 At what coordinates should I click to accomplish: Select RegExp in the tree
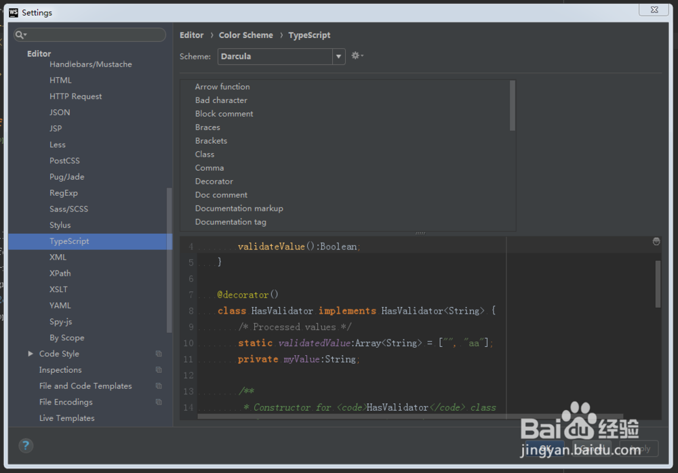64,193
